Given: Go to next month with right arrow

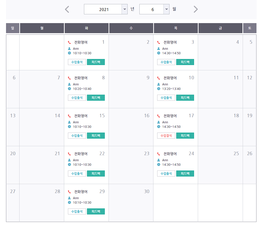Looking at the screenshot, I should 196,9.
